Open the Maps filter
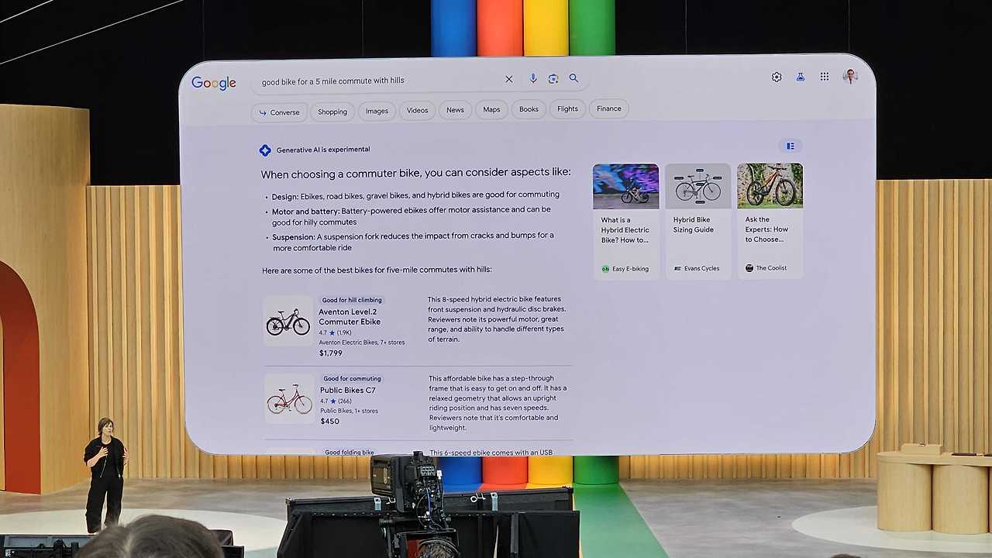The width and height of the screenshot is (992, 558). pyautogui.click(x=491, y=109)
